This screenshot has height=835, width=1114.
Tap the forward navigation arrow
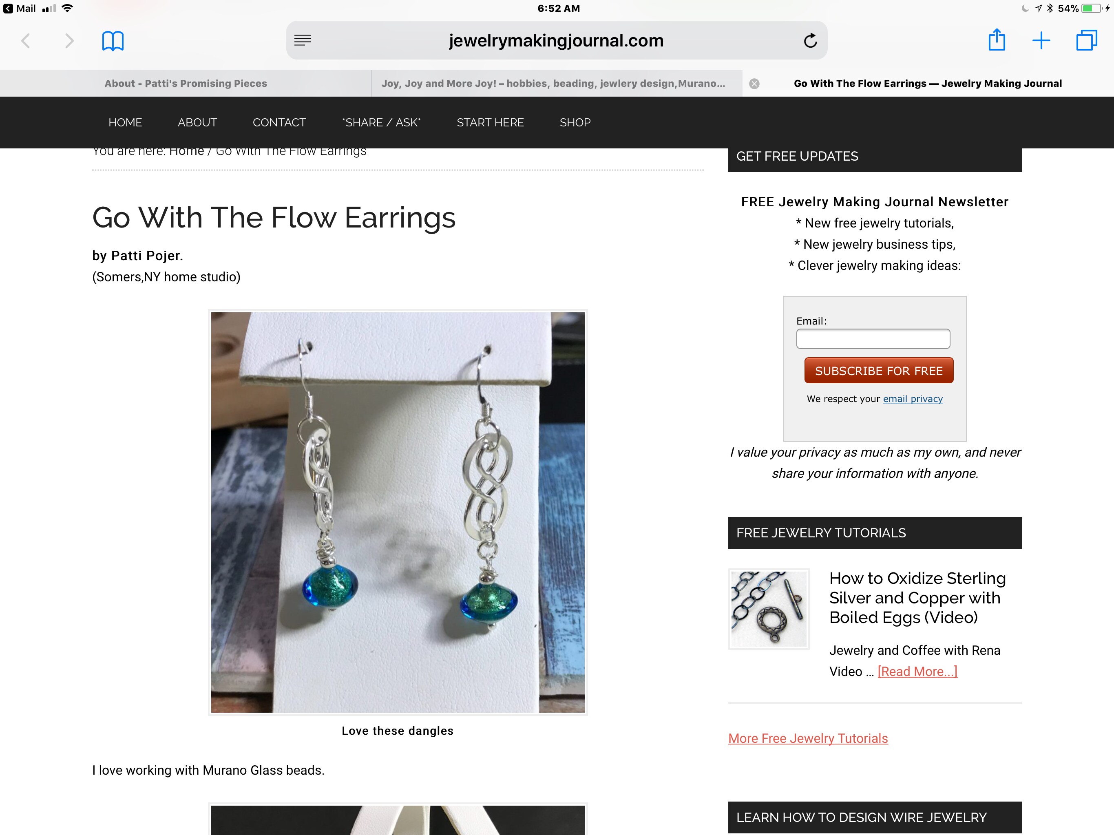pos(69,41)
